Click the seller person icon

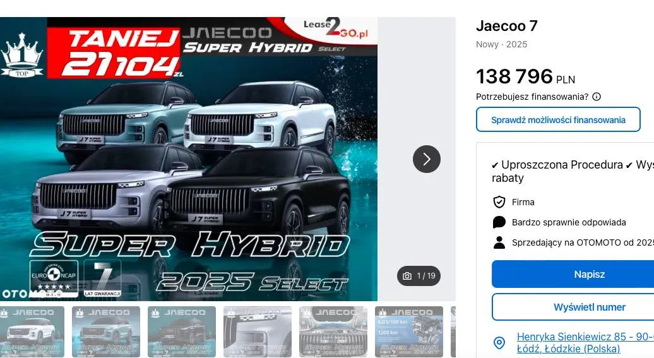coord(499,242)
